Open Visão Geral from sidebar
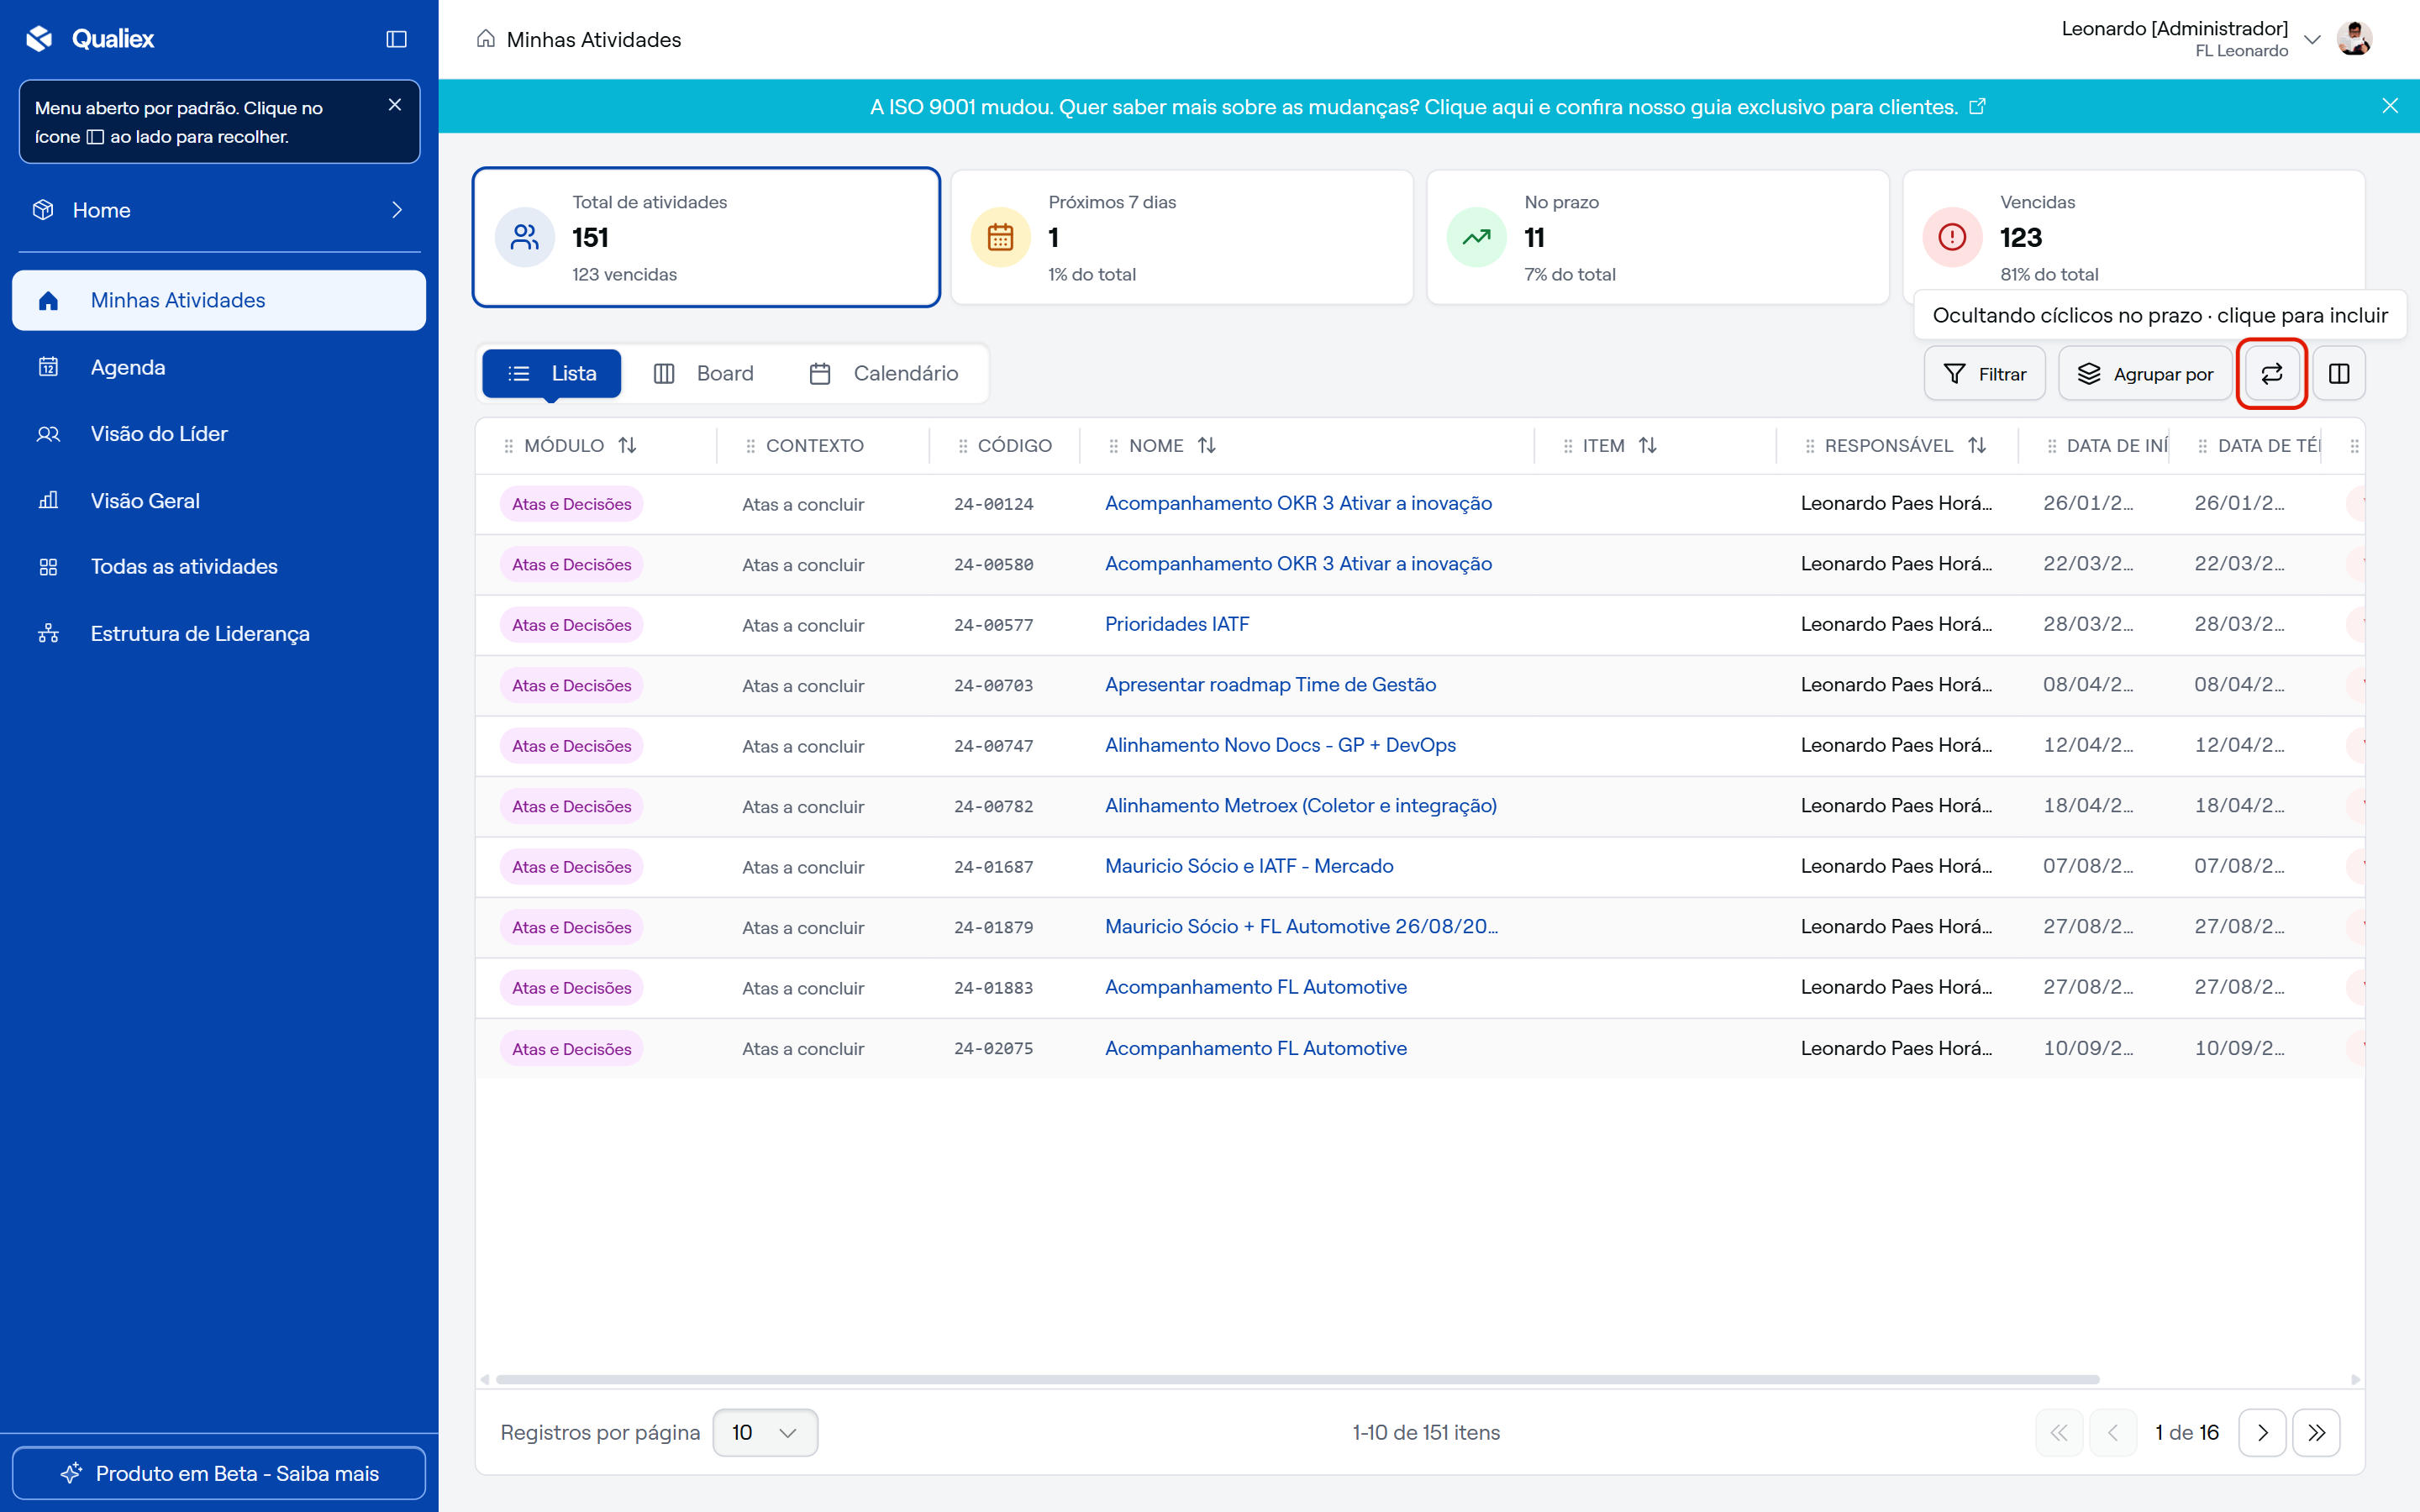The height and width of the screenshot is (1512, 2420). click(x=219, y=501)
